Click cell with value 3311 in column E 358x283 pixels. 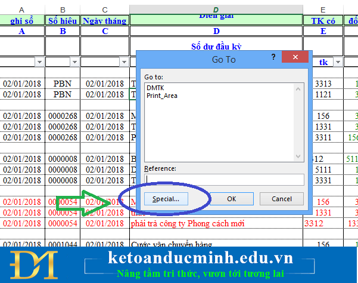323,137
